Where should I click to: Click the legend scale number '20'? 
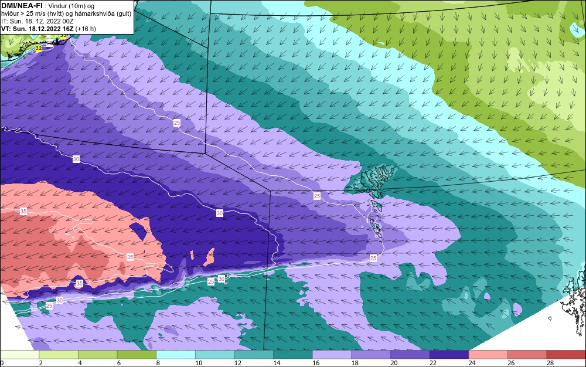click(394, 363)
